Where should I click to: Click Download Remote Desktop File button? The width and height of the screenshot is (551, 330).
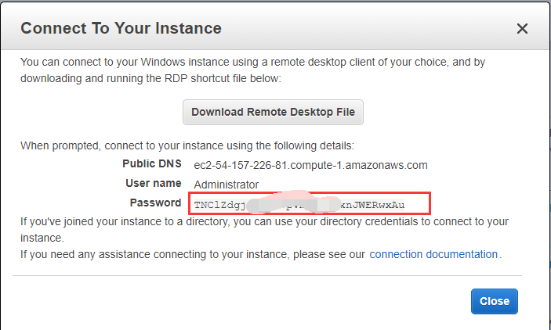tap(273, 112)
